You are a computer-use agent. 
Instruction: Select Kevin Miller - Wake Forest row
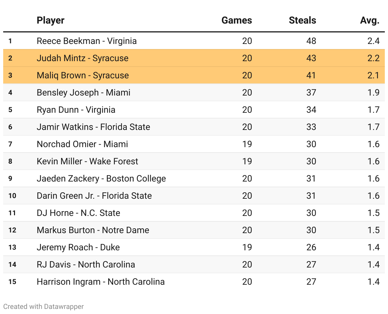click(x=87, y=161)
